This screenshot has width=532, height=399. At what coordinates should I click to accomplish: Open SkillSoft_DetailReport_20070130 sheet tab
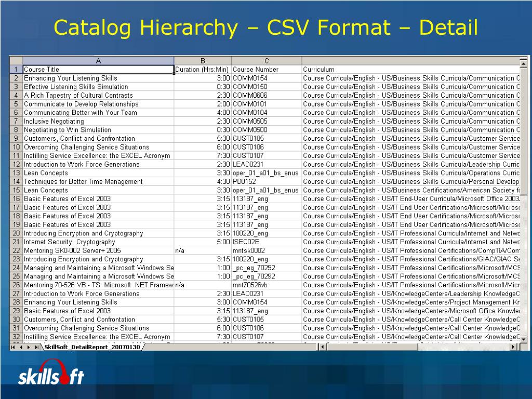point(92,347)
